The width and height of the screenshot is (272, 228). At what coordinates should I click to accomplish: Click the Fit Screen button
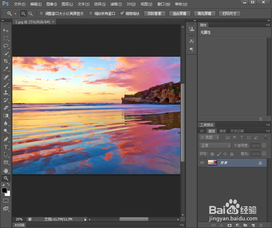click(x=179, y=14)
